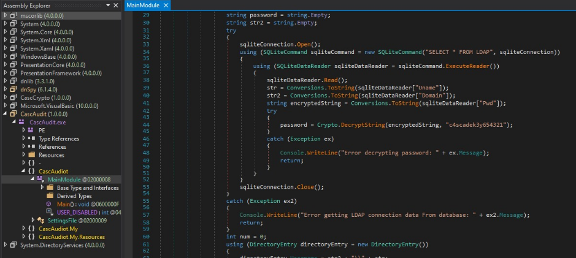Click the CascAudiot namespace braces icon
Image resolution: width=576 pixels, height=258 pixels.
point(32,171)
